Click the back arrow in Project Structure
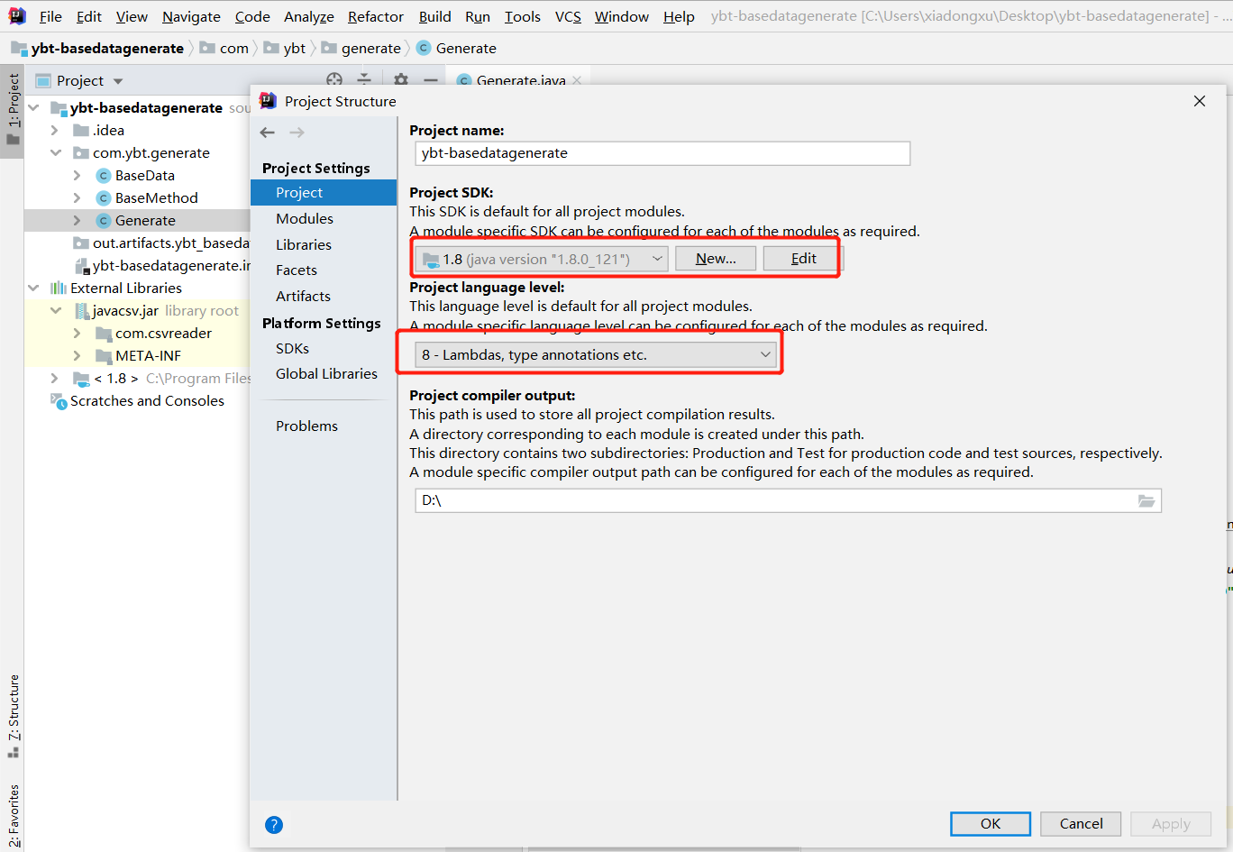 268,133
